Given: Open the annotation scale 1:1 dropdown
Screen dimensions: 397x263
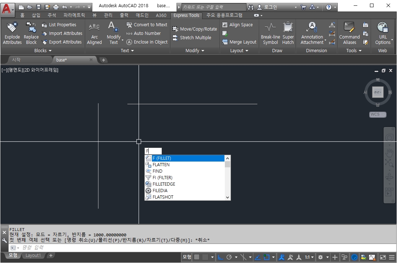Looking at the screenshot, I should point(309,257).
